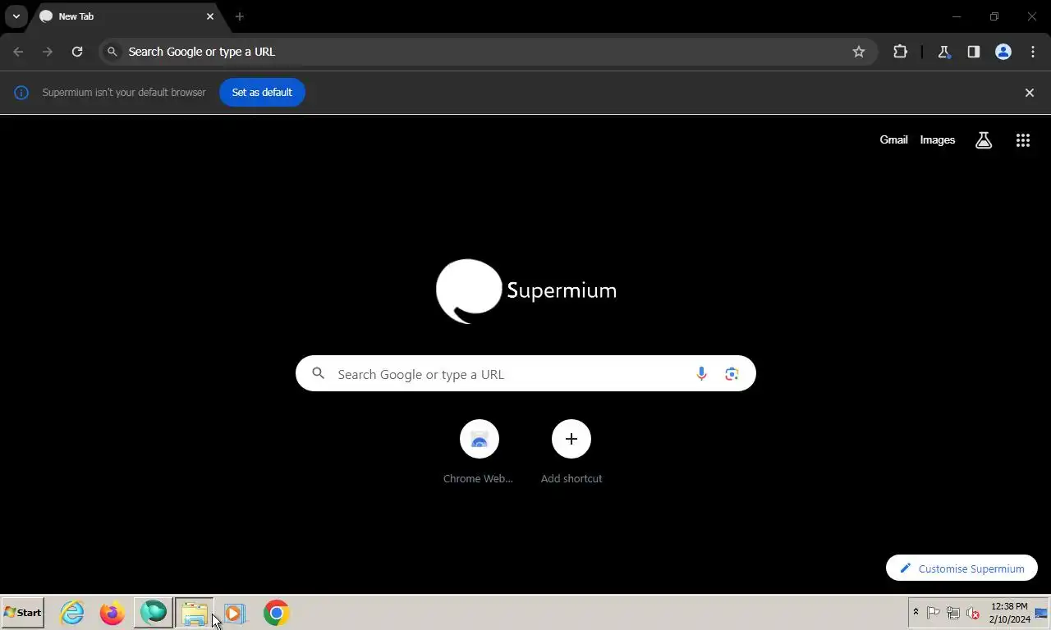Click Customise Supermium button

click(x=962, y=568)
